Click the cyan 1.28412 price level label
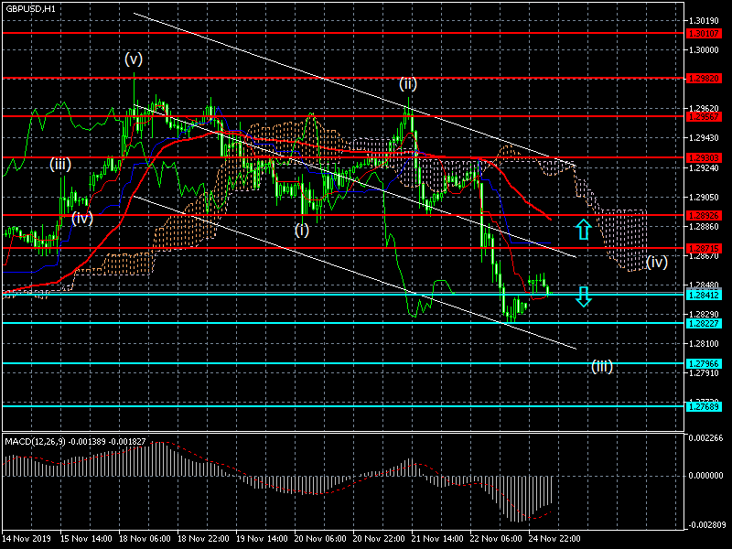This screenshot has width=732, height=549. [704, 295]
